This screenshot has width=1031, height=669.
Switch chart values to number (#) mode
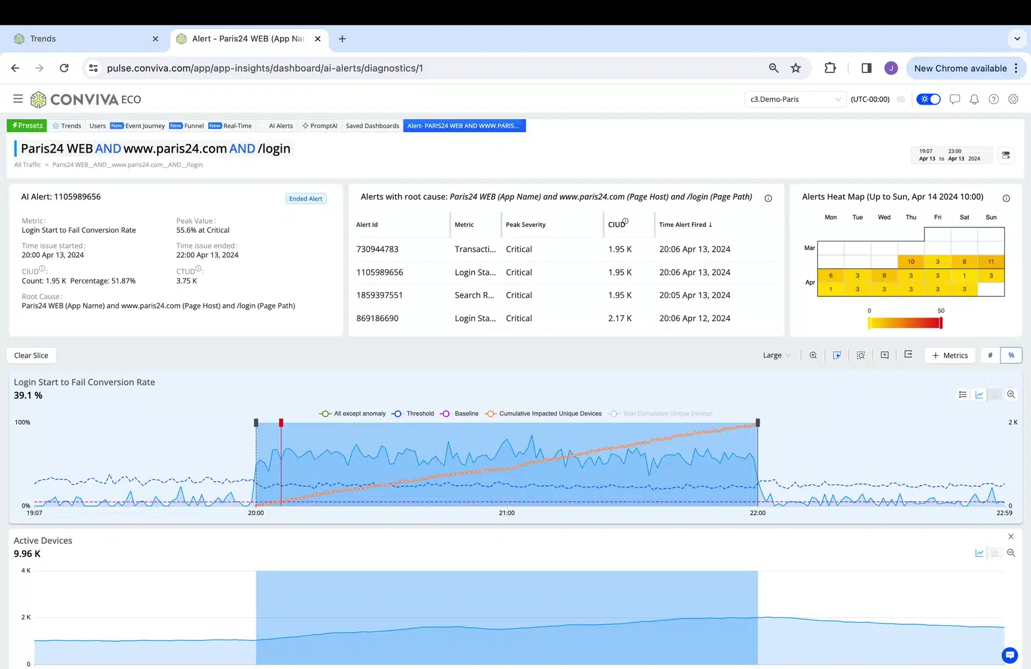990,355
